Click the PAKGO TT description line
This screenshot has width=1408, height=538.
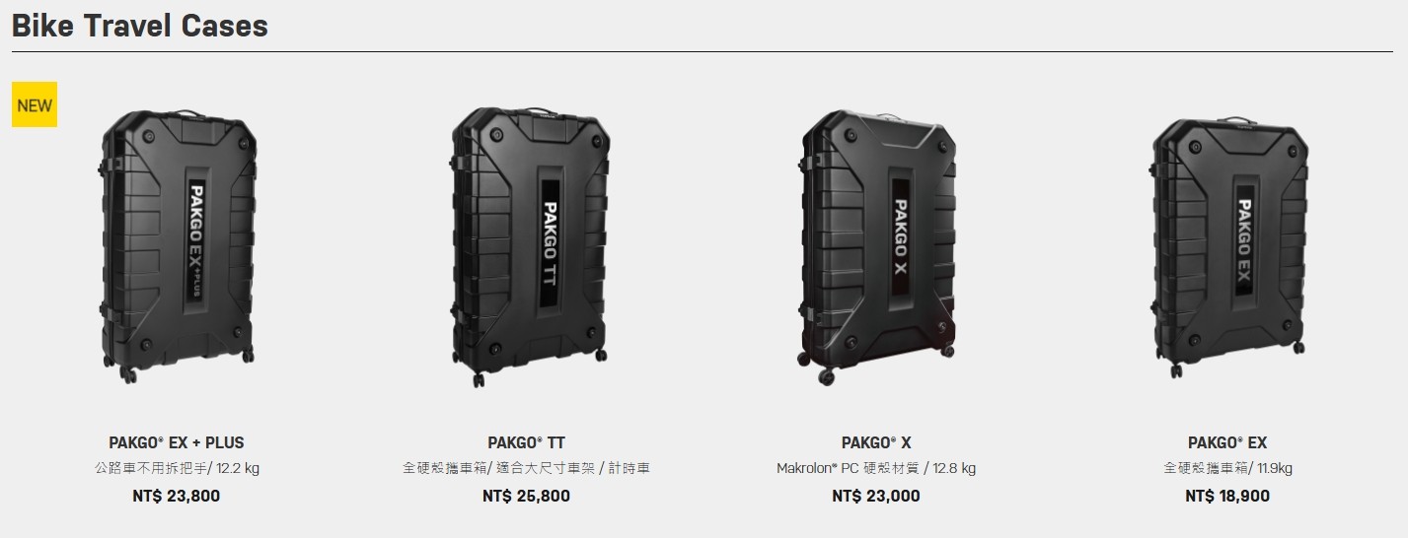click(527, 468)
